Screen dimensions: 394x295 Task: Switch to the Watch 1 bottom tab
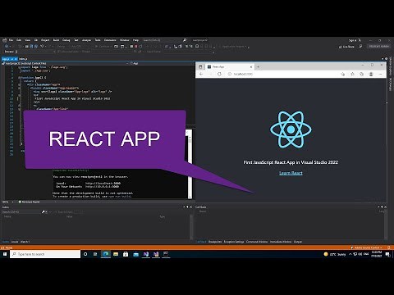[x=25, y=242]
